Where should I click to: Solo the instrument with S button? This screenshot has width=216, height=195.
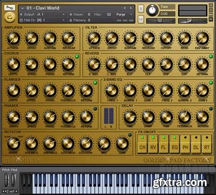[x=141, y=9]
